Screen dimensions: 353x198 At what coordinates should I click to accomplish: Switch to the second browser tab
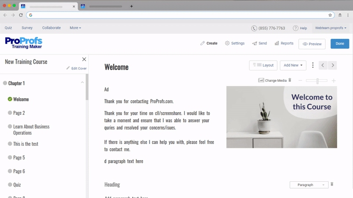(103, 6)
